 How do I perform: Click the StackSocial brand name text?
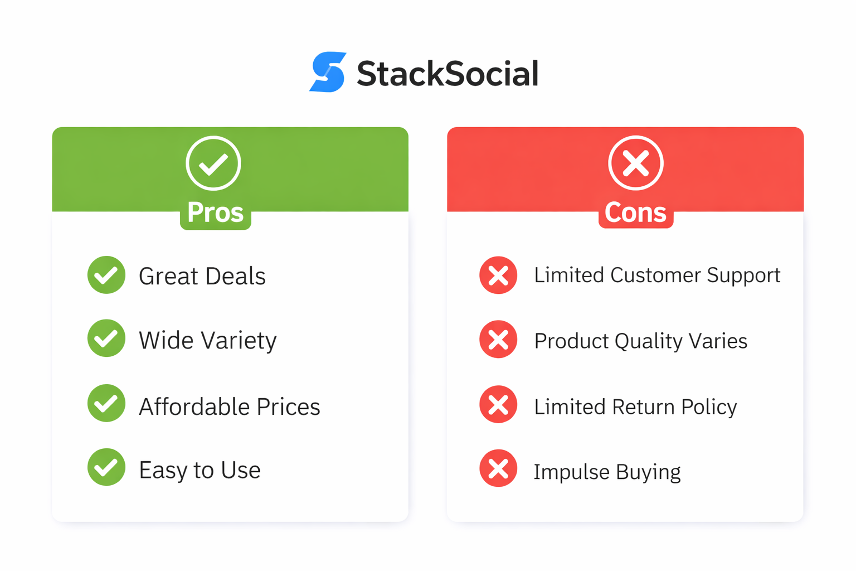[x=448, y=74]
